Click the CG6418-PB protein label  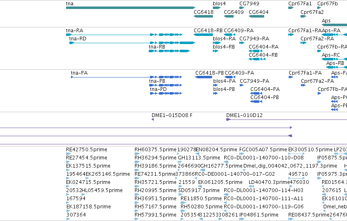(209, 73)
